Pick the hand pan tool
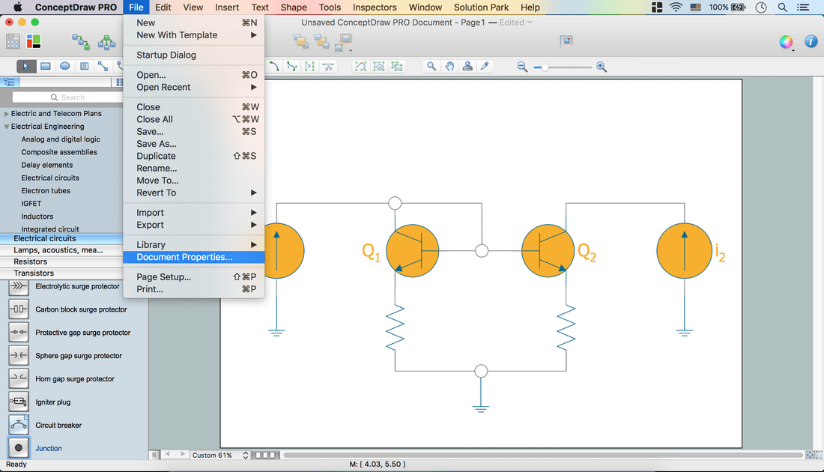This screenshot has width=824, height=472. tap(449, 66)
